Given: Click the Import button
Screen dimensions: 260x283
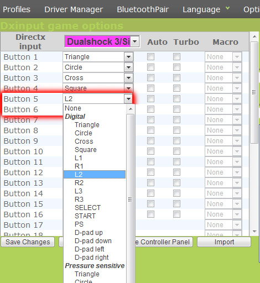Looking at the screenshot, I should pos(224,242).
